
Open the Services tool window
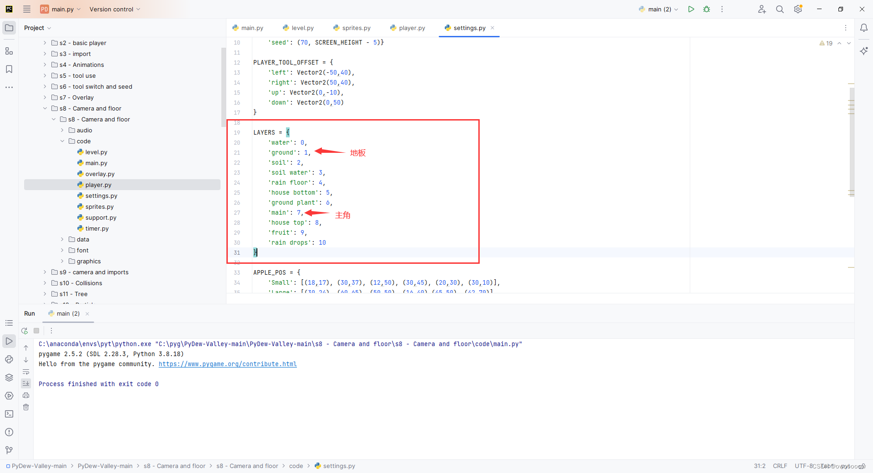coord(9,396)
